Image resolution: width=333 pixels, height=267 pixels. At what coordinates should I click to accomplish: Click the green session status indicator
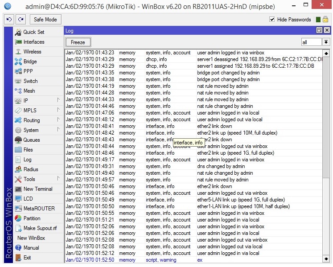pyautogui.click(x=318, y=20)
